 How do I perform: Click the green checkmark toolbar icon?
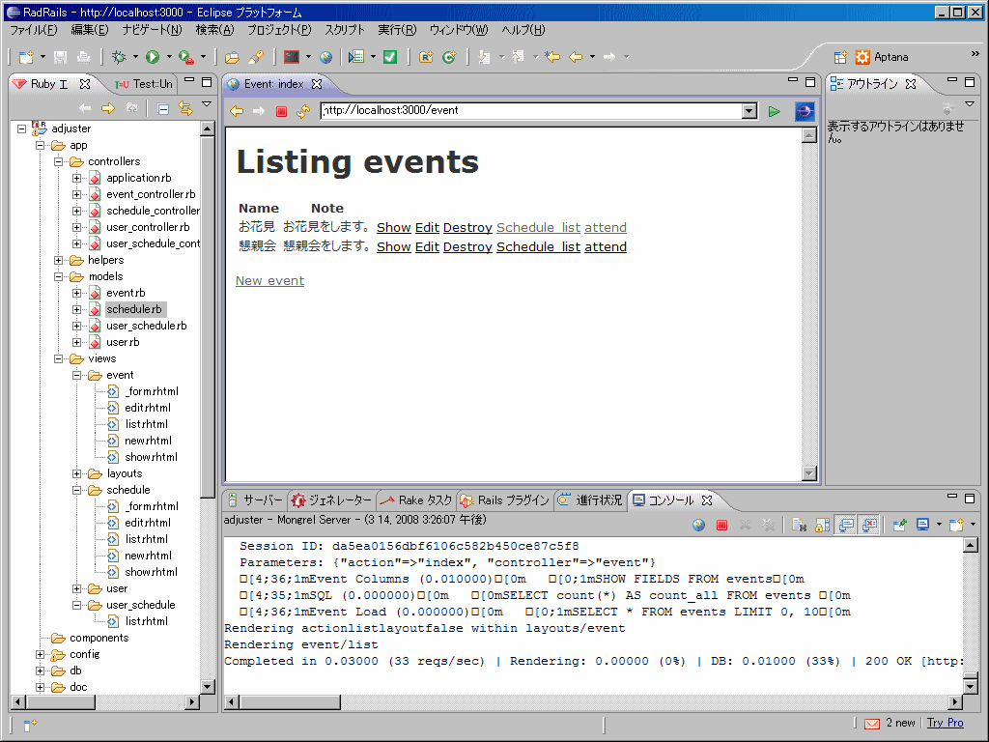point(390,57)
